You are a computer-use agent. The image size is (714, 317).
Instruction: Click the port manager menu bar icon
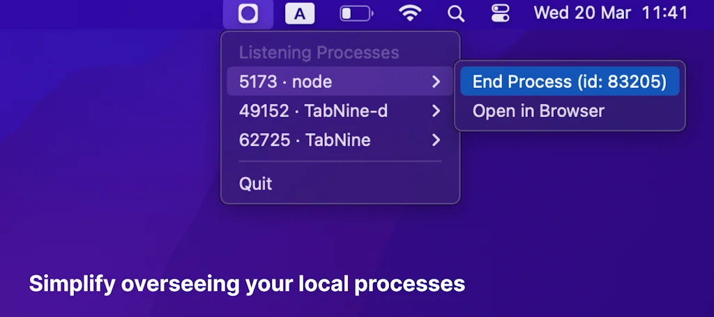click(x=248, y=13)
